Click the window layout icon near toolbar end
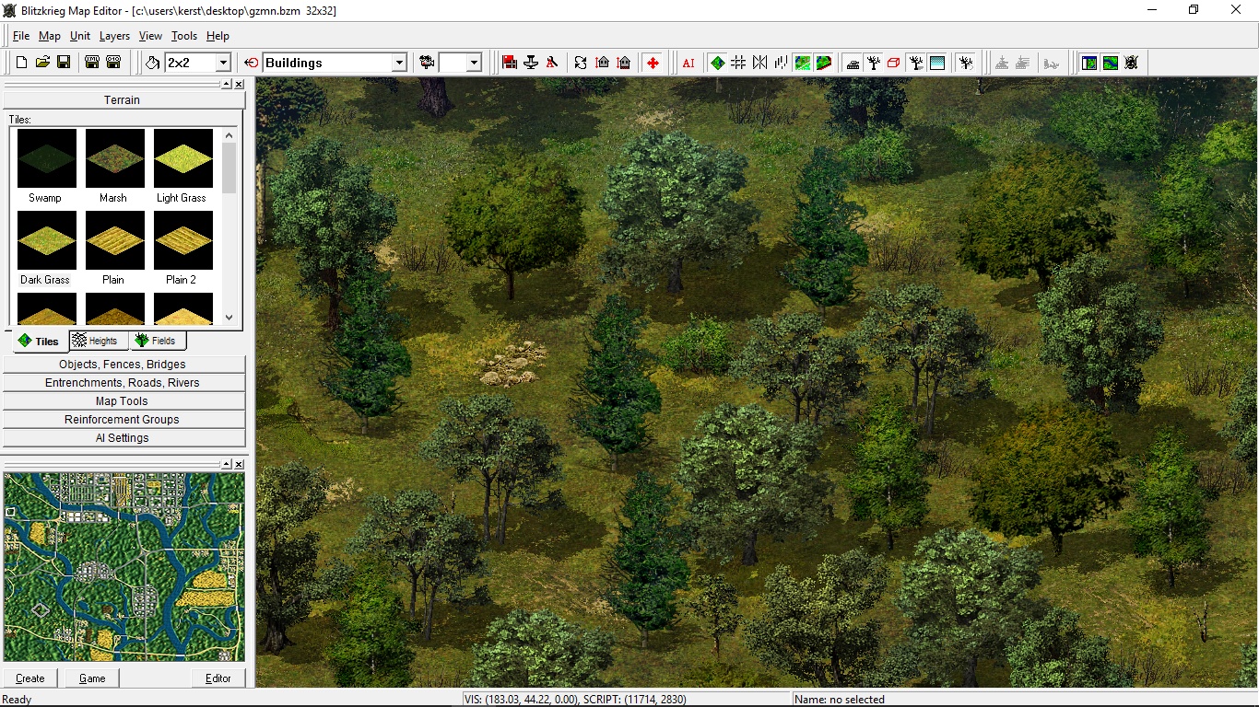The width and height of the screenshot is (1259, 707). [x=1089, y=63]
